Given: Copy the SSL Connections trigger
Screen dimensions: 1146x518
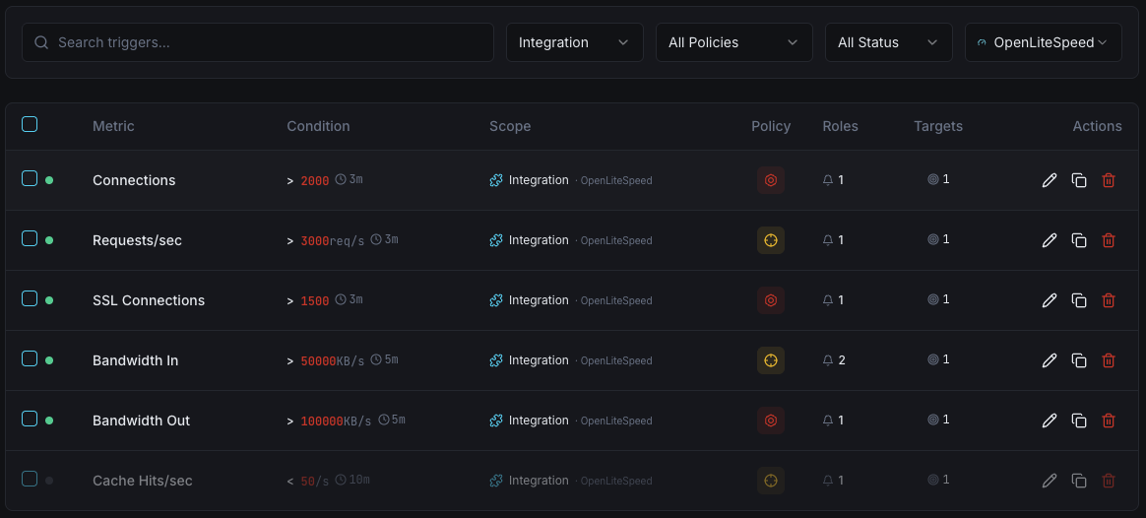Looking at the screenshot, I should [1079, 300].
